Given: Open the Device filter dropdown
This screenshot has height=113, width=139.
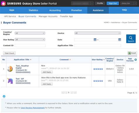Looking at the screenshot, I should point(98,33).
